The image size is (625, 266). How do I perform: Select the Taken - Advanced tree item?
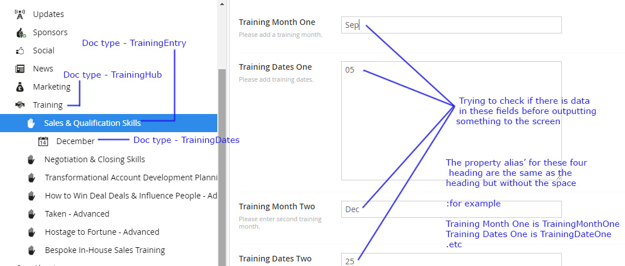pyautogui.click(x=77, y=214)
